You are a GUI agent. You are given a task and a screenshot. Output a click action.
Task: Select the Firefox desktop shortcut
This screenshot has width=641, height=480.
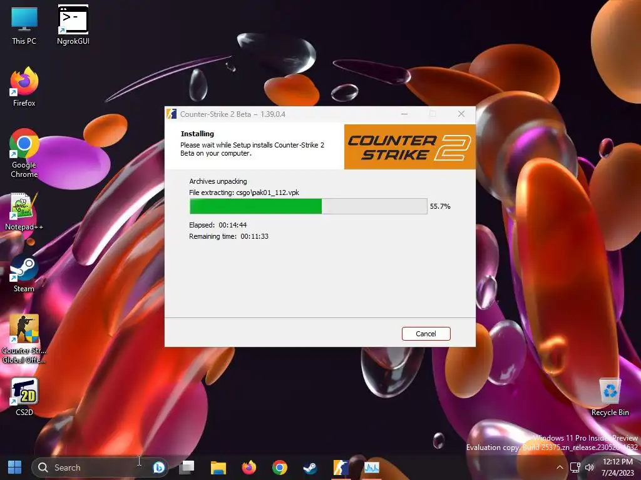24,87
